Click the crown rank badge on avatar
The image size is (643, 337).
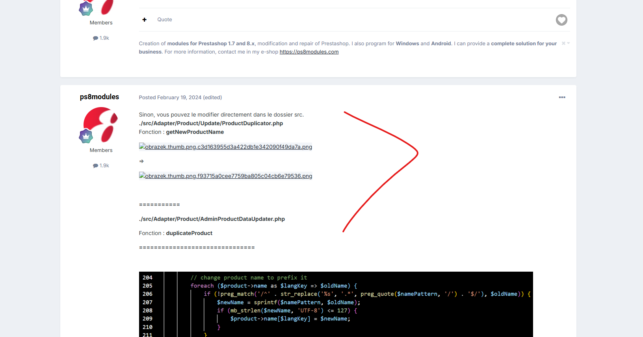click(86, 136)
